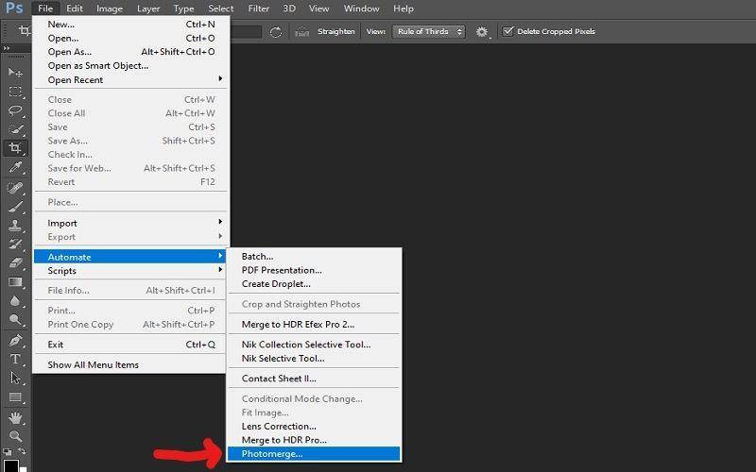Click the highlighted Automate menu entry
This screenshot has width=756, height=472.
pyautogui.click(x=130, y=257)
